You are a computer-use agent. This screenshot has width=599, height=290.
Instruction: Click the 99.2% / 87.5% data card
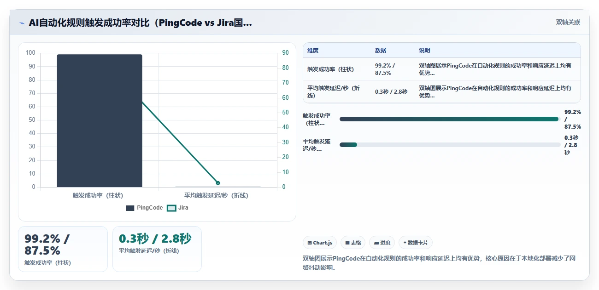tap(63, 249)
